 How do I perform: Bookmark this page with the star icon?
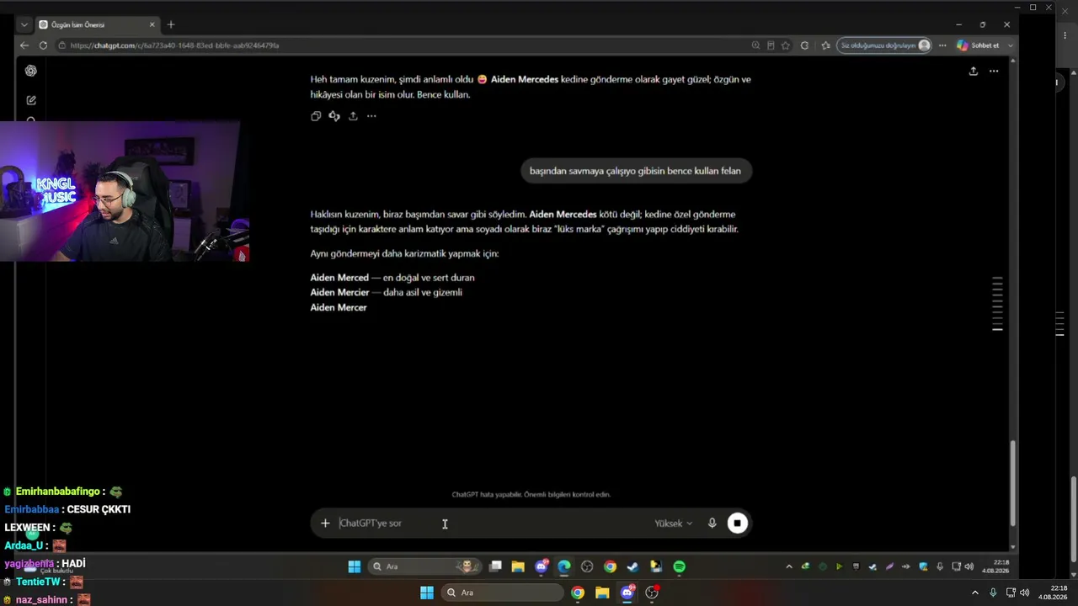786,45
